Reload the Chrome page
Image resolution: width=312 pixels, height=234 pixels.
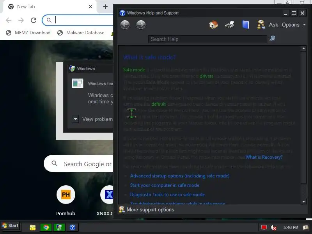(x=34, y=20)
